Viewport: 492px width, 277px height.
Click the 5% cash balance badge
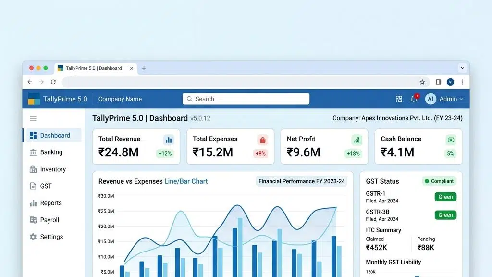tap(451, 153)
